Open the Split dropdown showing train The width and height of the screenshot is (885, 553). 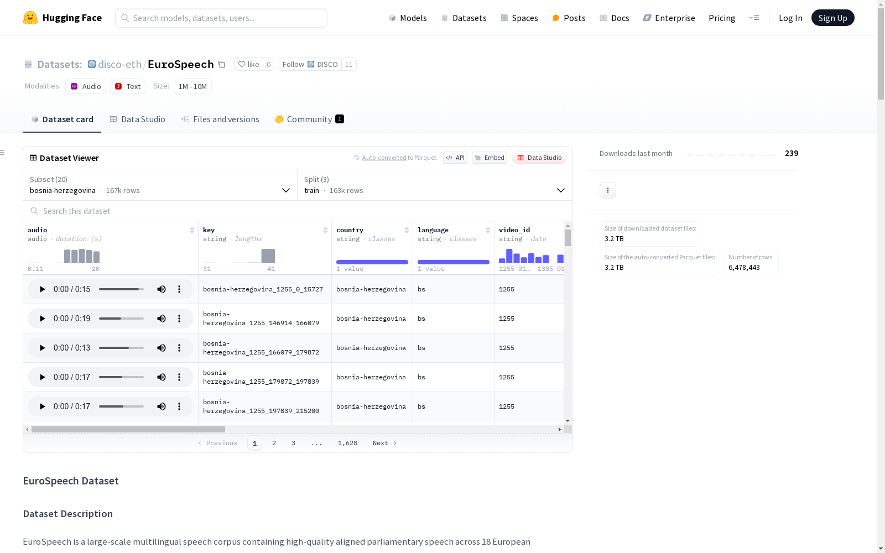click(435, 185)
